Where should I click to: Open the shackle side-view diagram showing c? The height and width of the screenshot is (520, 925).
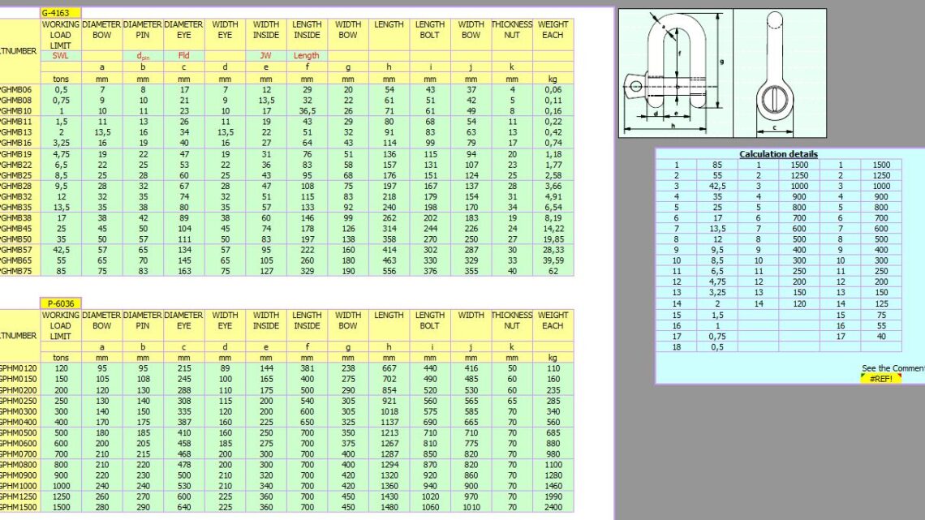[780, 73]
